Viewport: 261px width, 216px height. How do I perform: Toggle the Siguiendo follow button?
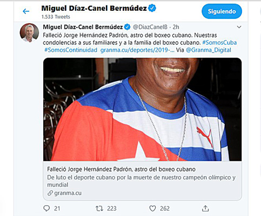(222, 11)
